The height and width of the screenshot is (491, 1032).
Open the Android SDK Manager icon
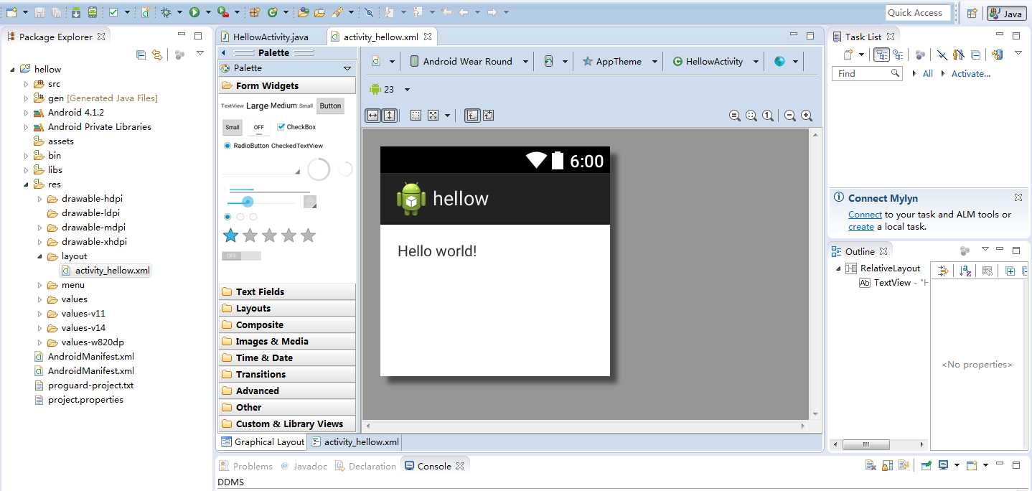pos(77,12)
